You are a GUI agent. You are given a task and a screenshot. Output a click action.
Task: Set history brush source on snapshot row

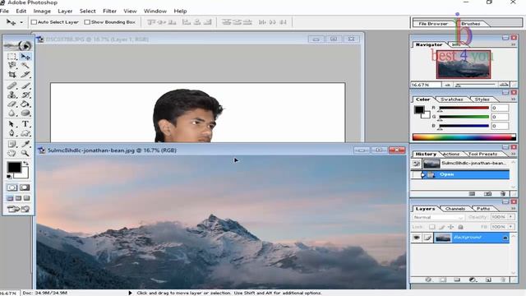tap(417, 164)
